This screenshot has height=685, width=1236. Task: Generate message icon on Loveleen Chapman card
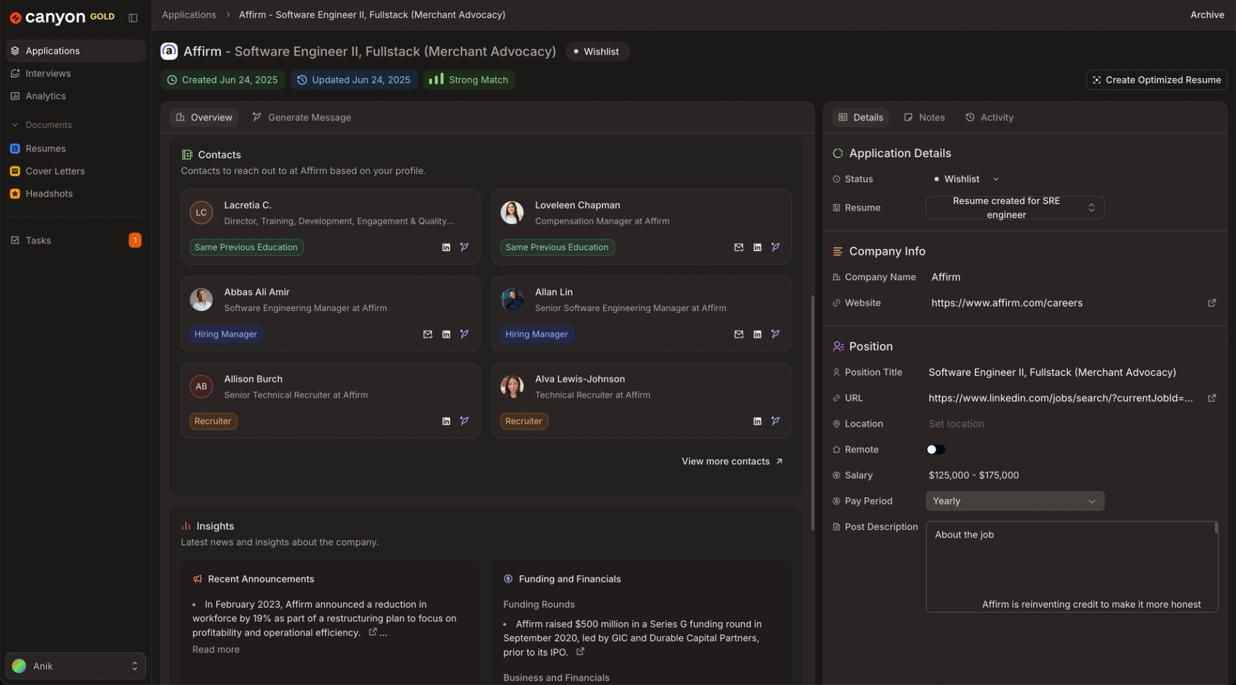[x=775, y=247]
